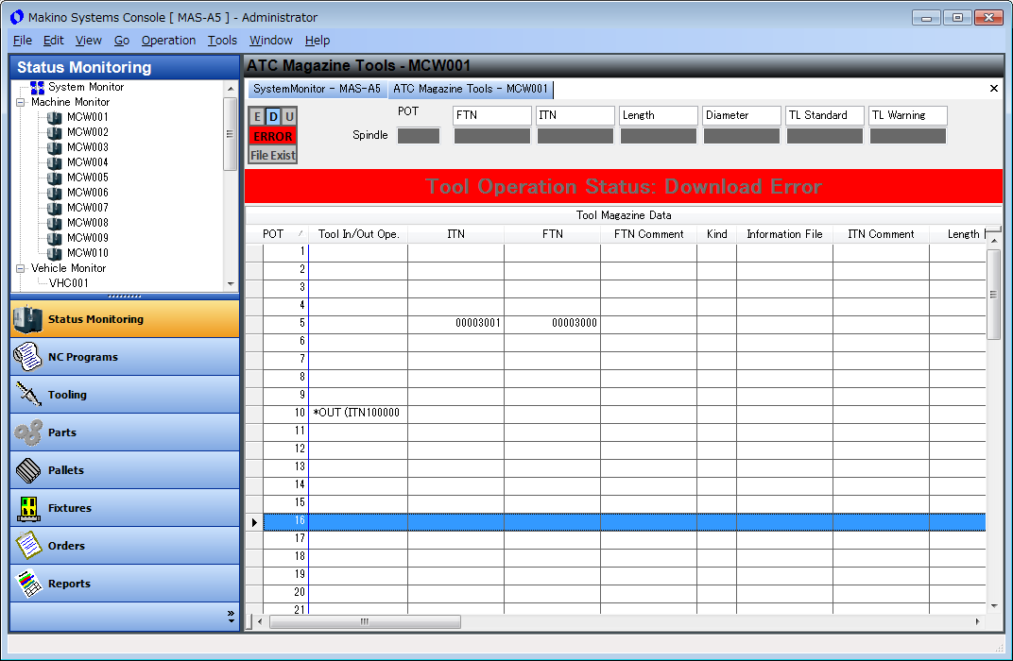This screenshot has height=661, width=1013.
Task: Toggle the E mode button
Action: coord(257,116)
